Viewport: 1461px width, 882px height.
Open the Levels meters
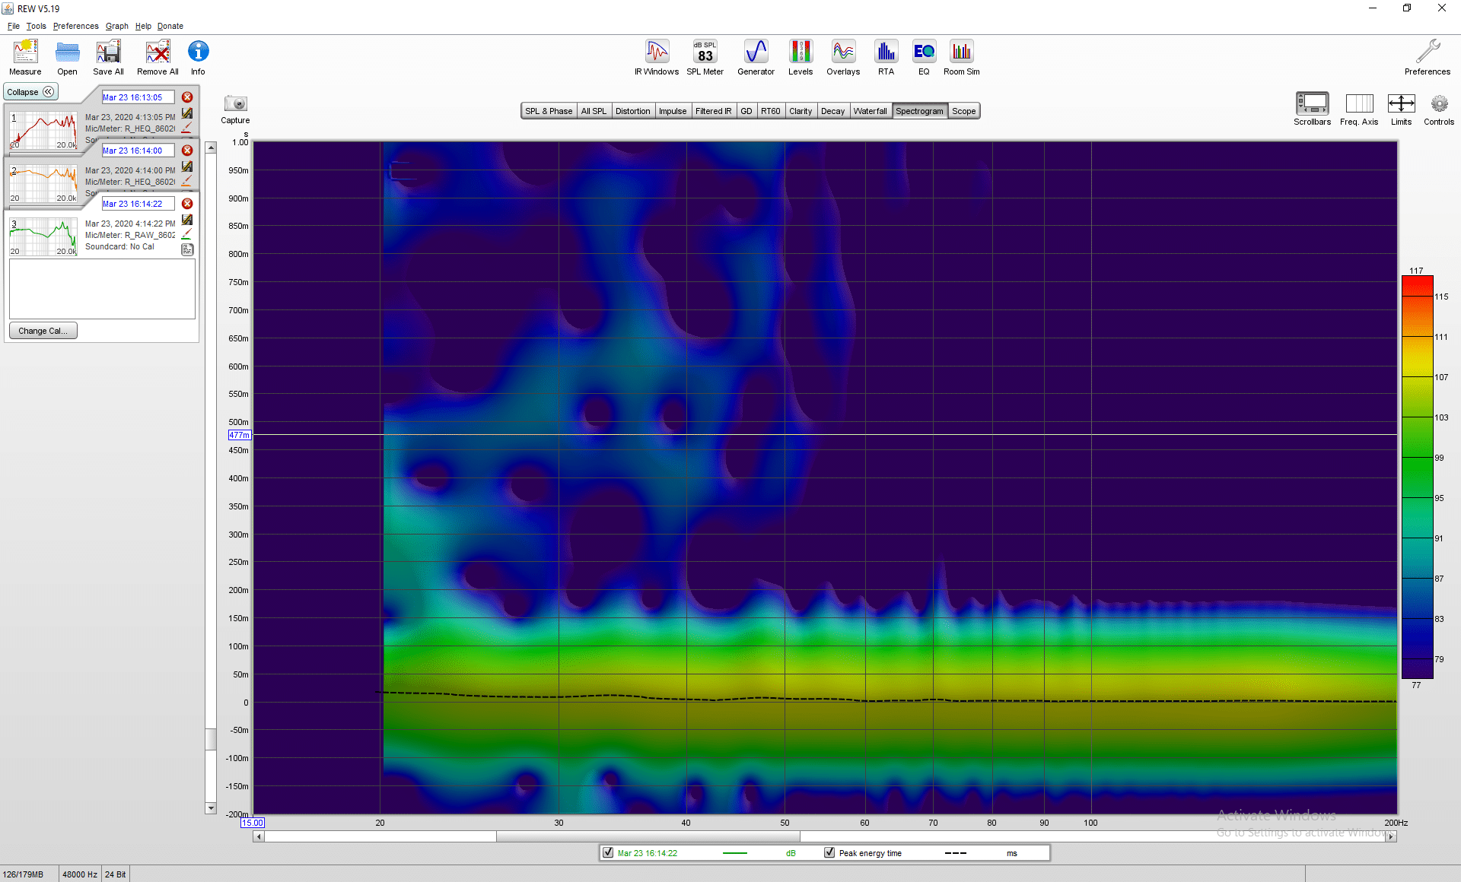[801, 58]
